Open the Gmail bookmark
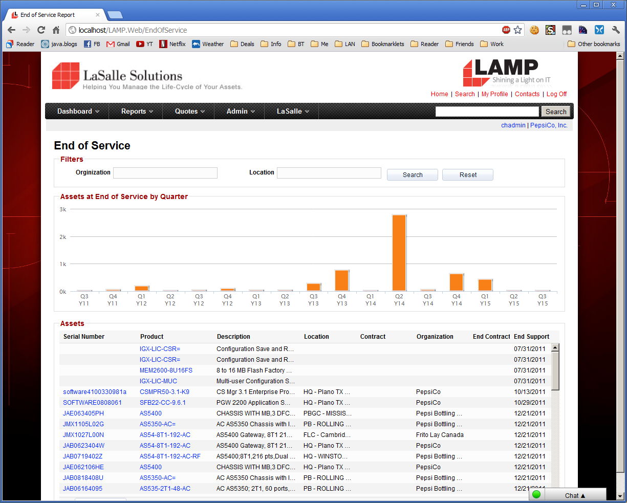 coord(118,44)
